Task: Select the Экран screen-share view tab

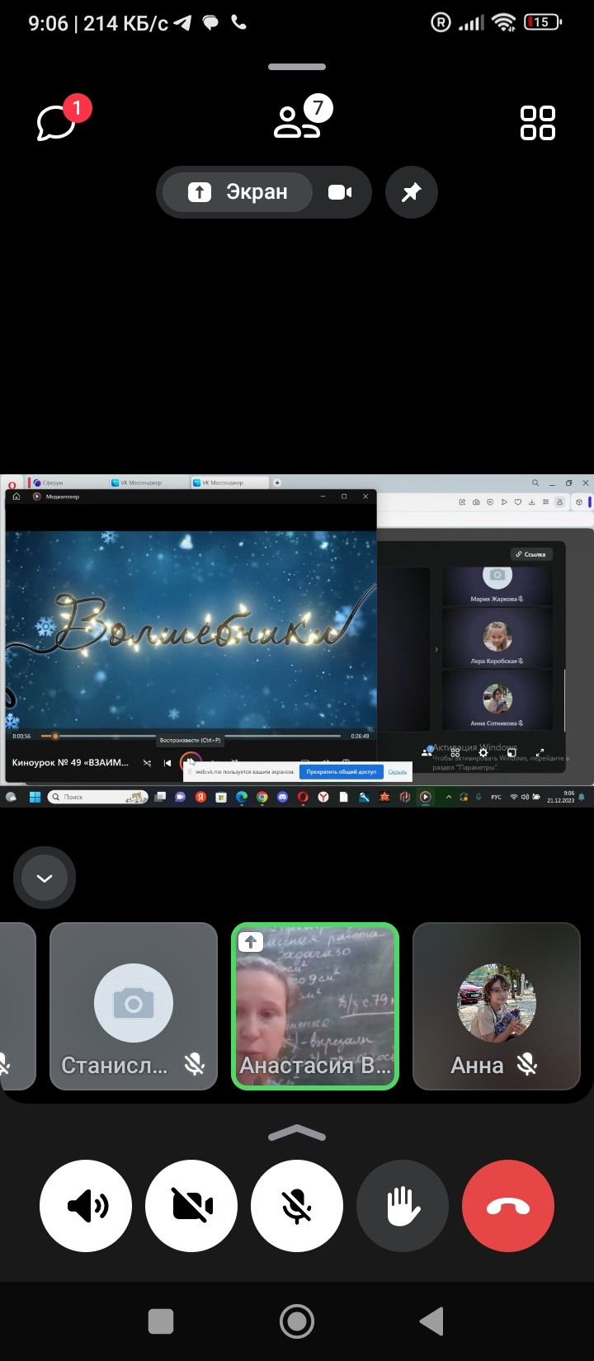Action: pyautogui.click(x=238, y=192)
